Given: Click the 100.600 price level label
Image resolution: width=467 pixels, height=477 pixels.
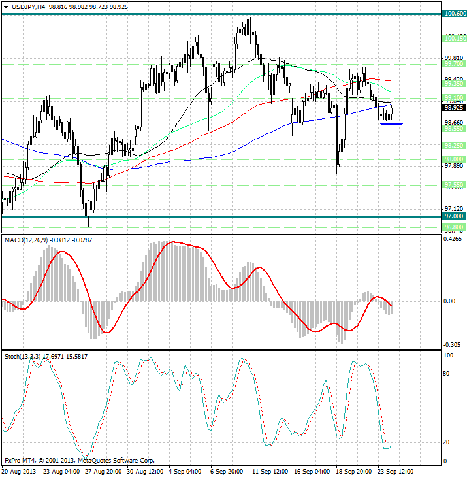Looking at the screenshot, I should point(454,13).
